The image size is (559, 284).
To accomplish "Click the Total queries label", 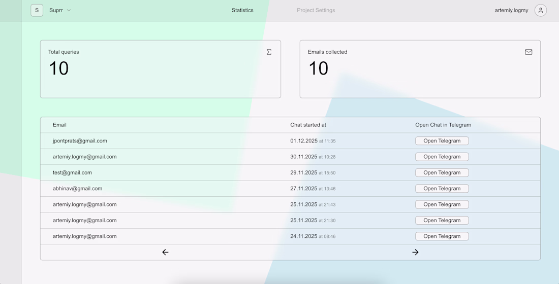I will (64, 52).
